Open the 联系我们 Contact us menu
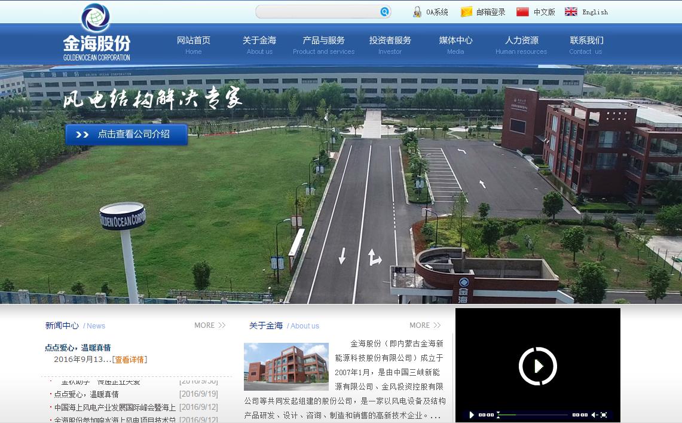682x423 pixels. pyautogui.click(x=586, y=45)
